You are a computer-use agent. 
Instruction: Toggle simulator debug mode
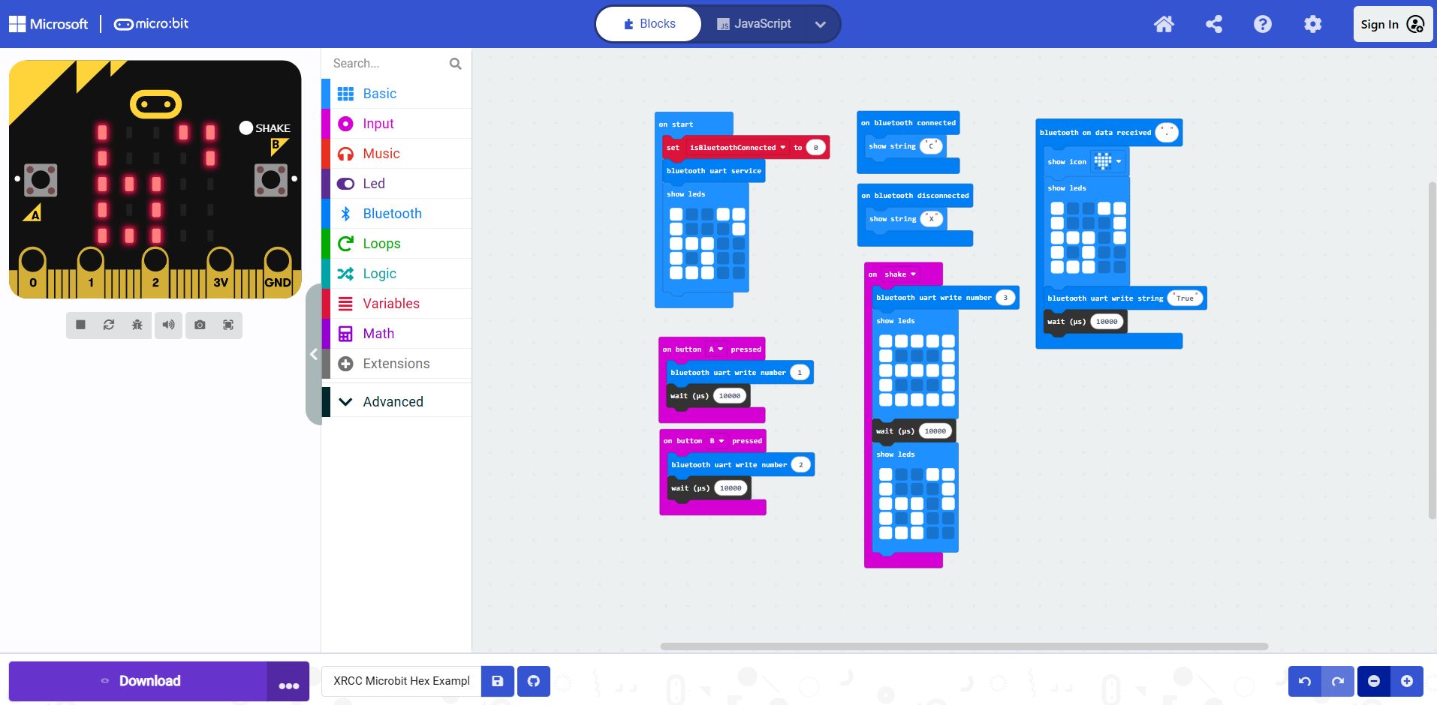(x=137, y=325)
